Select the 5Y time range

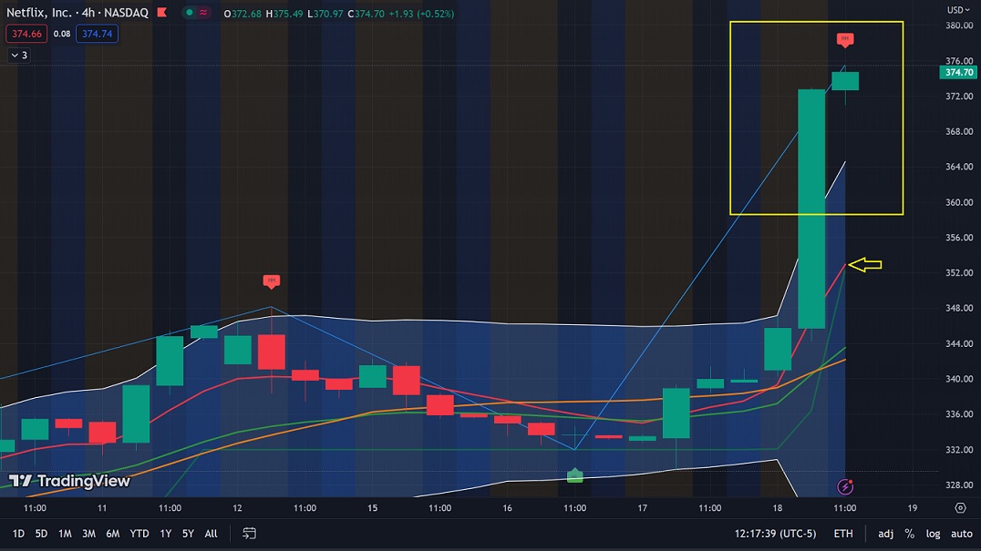(188, 534)
